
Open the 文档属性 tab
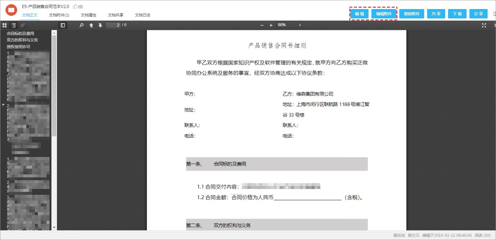[89, 15]
